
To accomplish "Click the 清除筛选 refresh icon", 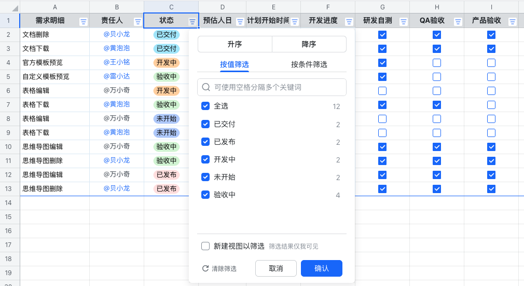I will [205, 268].
